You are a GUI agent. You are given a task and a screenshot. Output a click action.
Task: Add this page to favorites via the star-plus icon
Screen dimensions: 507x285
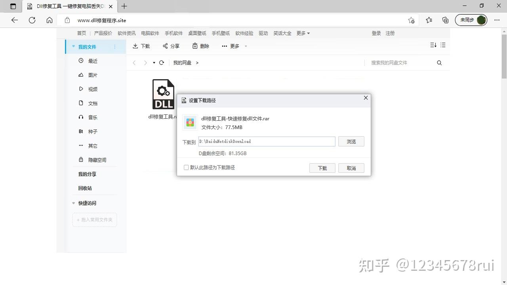411,20
